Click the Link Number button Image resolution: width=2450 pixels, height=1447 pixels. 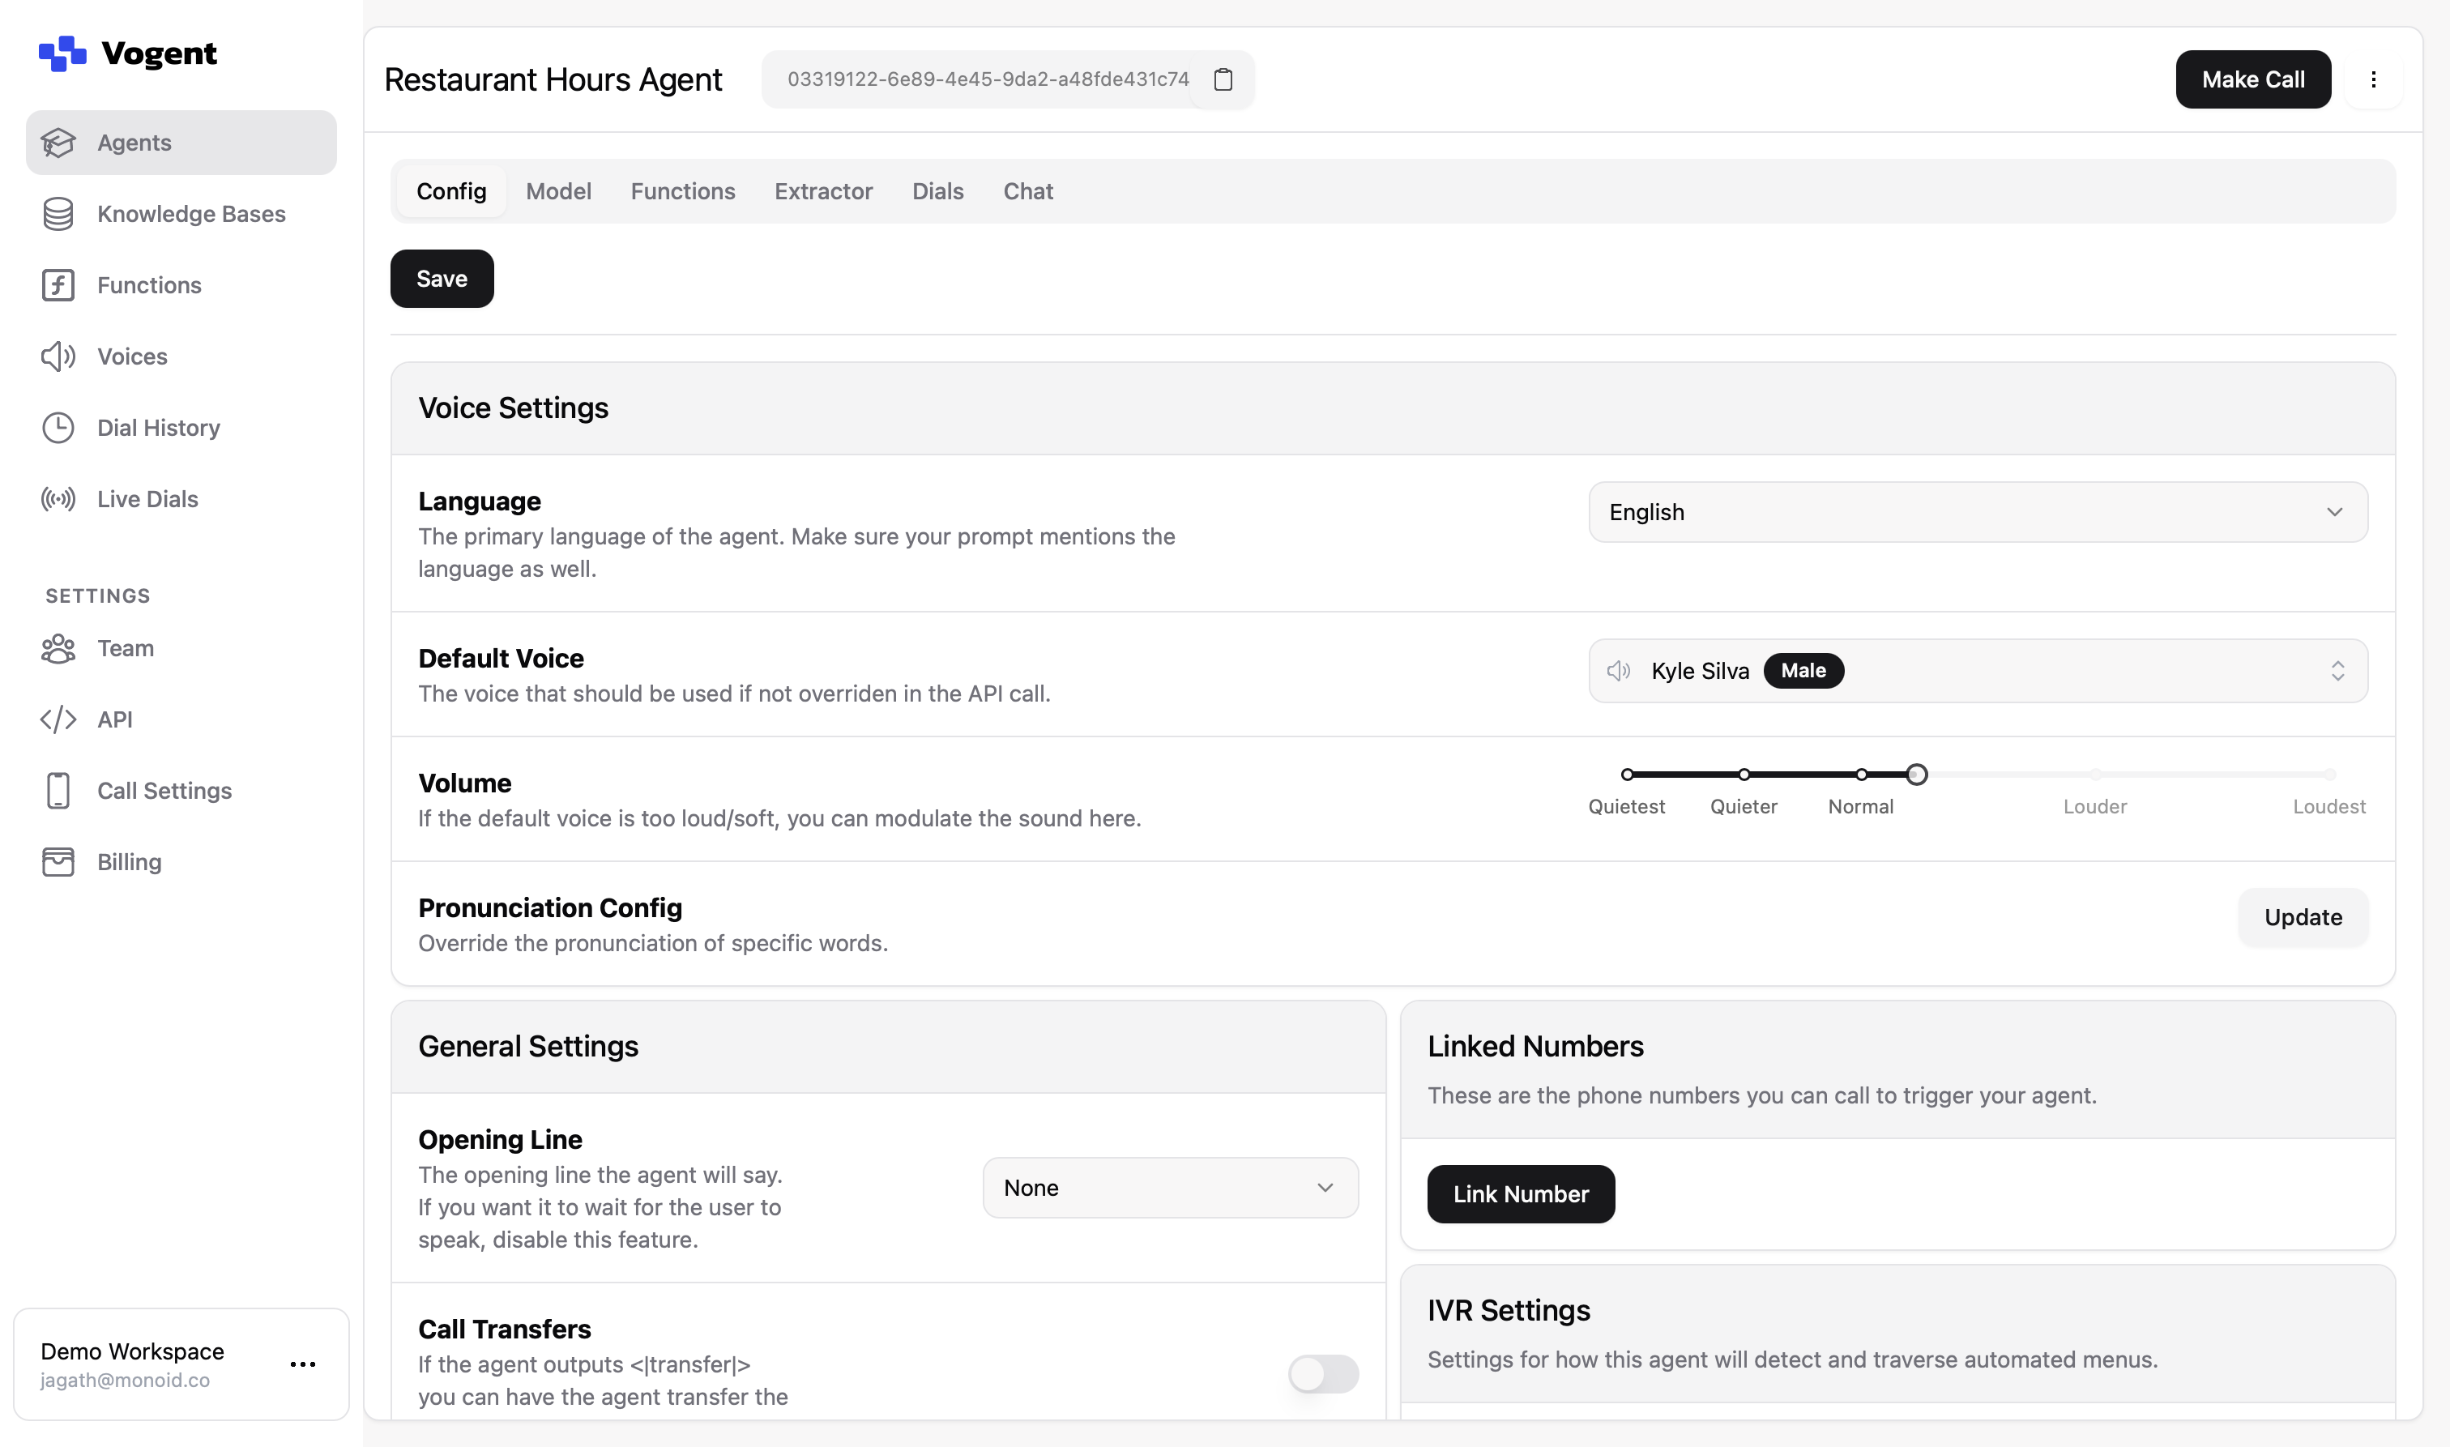[x=1520, y=1193]
